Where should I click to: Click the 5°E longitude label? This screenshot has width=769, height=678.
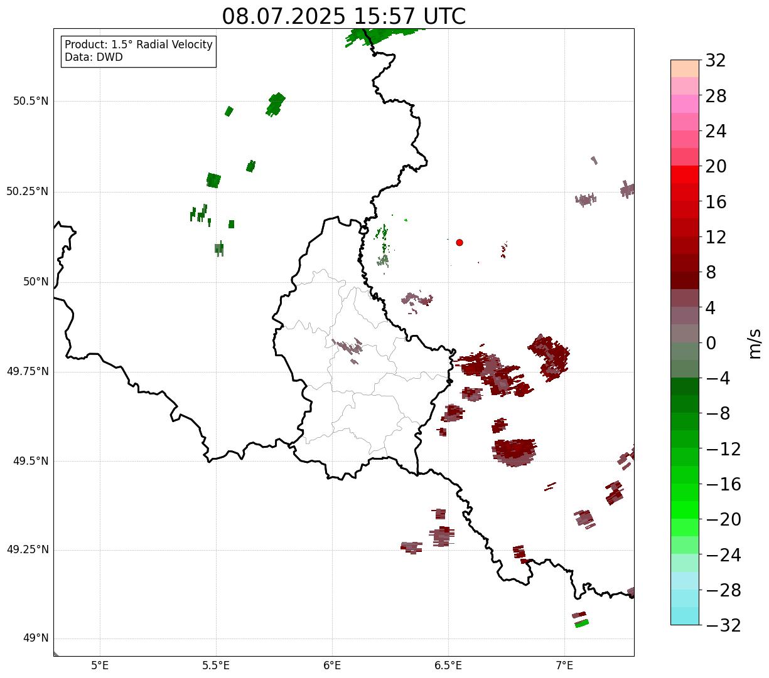click(x=100, y=665)
